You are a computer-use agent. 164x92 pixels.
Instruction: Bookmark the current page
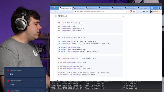[72, 11]
